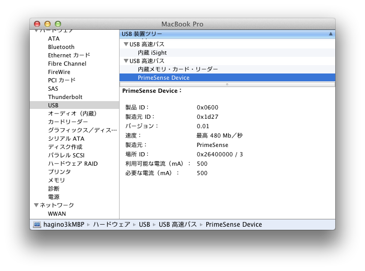This screenshot has width=365, height=271.
Task: Select ハードウェア RAID in the sidebar
Action: [x=73, y=164]
